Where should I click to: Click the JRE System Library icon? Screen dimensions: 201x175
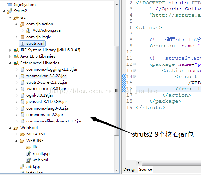[16, 50]
